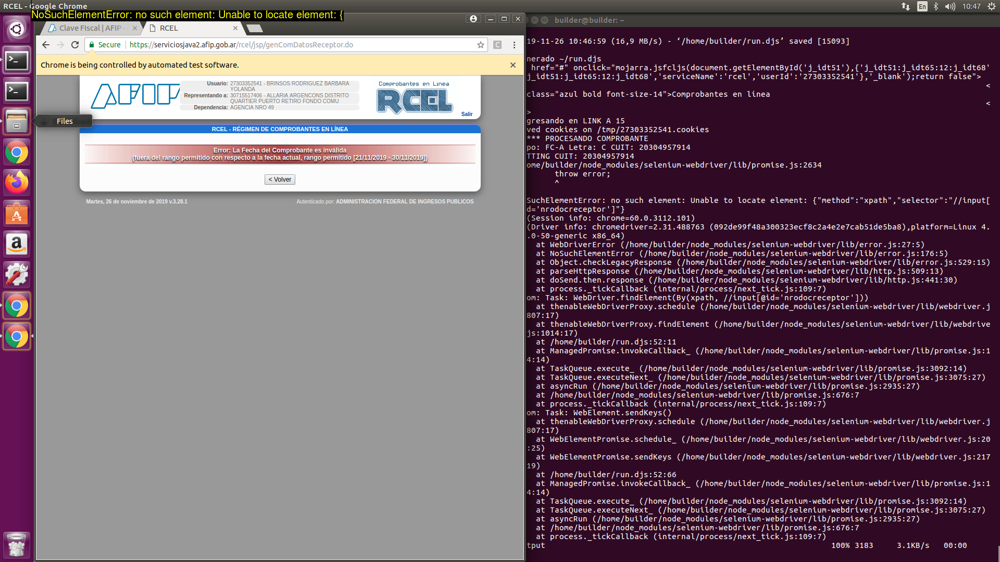
Task: Open System Settings wrench icon
Action: [x=17, y=275]
